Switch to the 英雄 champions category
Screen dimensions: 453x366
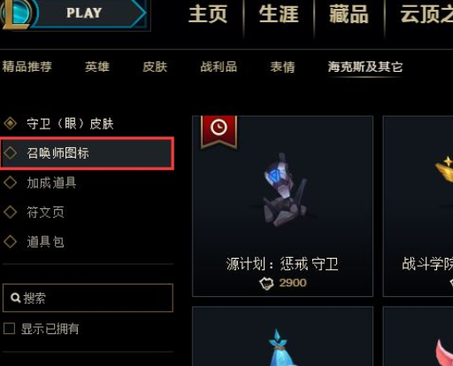click(97, 66)
